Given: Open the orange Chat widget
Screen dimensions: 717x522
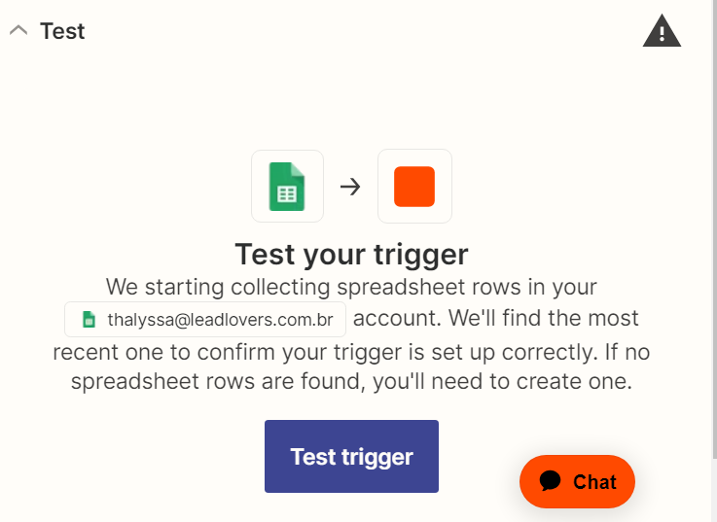Looking at the screenshot, I should (577, 481).
